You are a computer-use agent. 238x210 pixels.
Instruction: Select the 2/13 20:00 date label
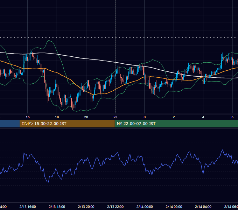point(86,206)
